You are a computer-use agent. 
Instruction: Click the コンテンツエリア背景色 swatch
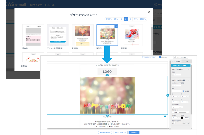tap(173, 85)
